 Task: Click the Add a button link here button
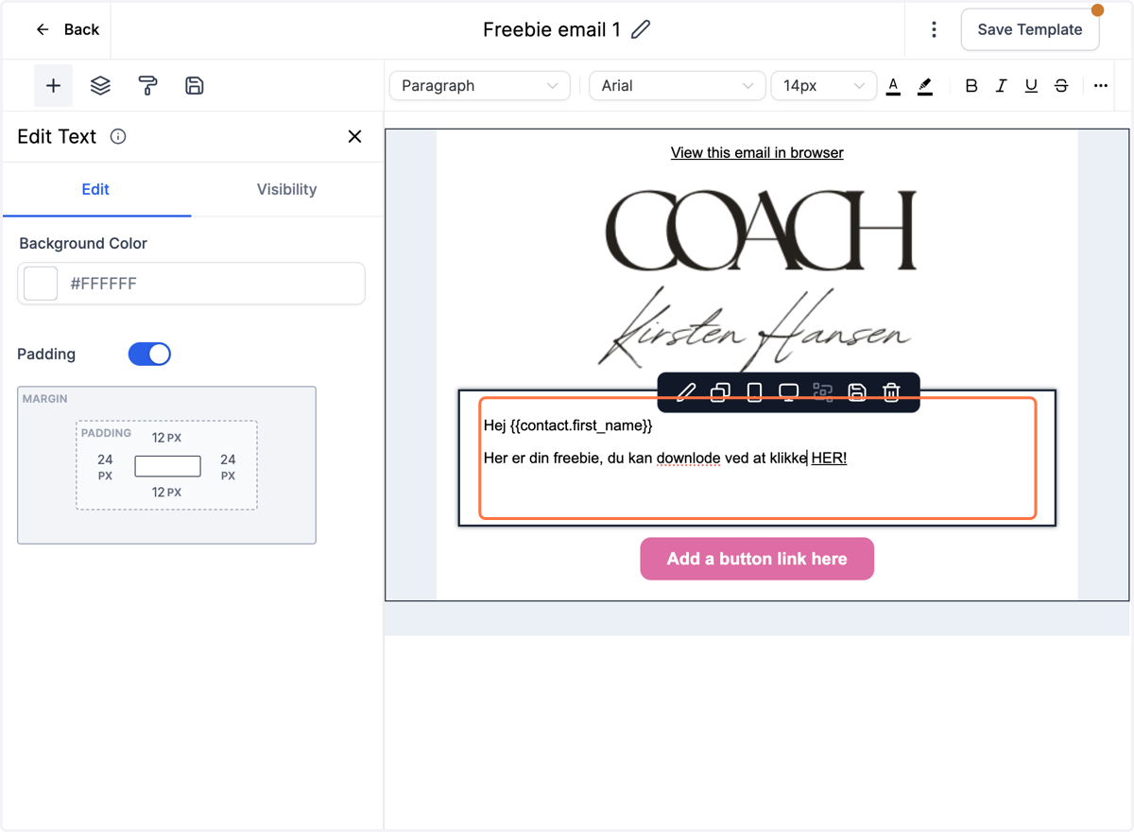click(757, 559)
